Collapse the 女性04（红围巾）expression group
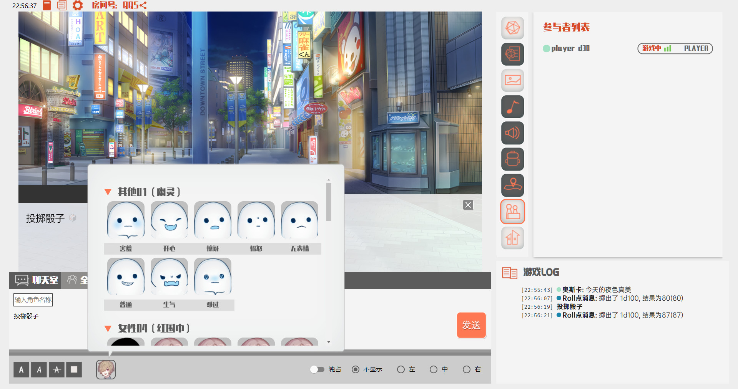Viewport: 738px width, 389px height. pos(108,328)
